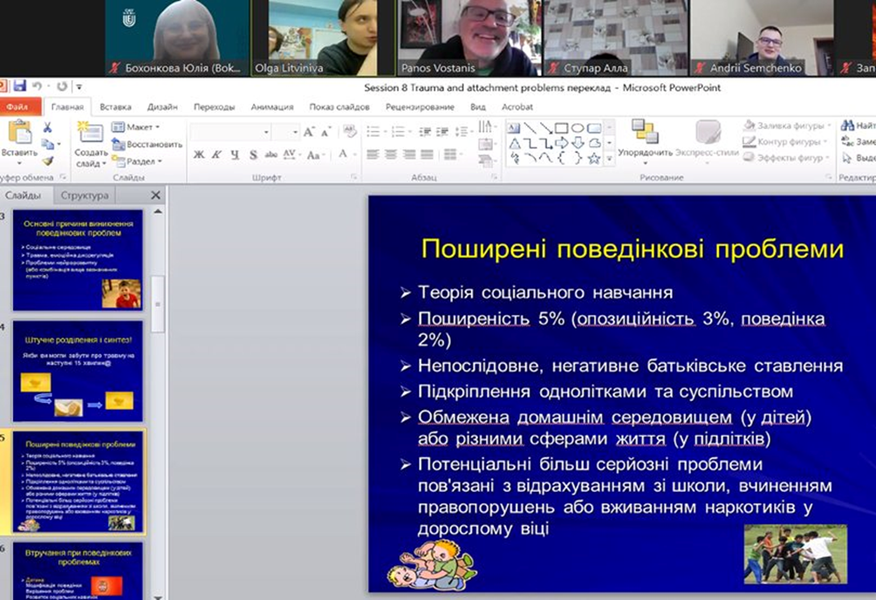Select the star shape in shapes gallery
The image size is (876, 600).
(x=593, y=159)
